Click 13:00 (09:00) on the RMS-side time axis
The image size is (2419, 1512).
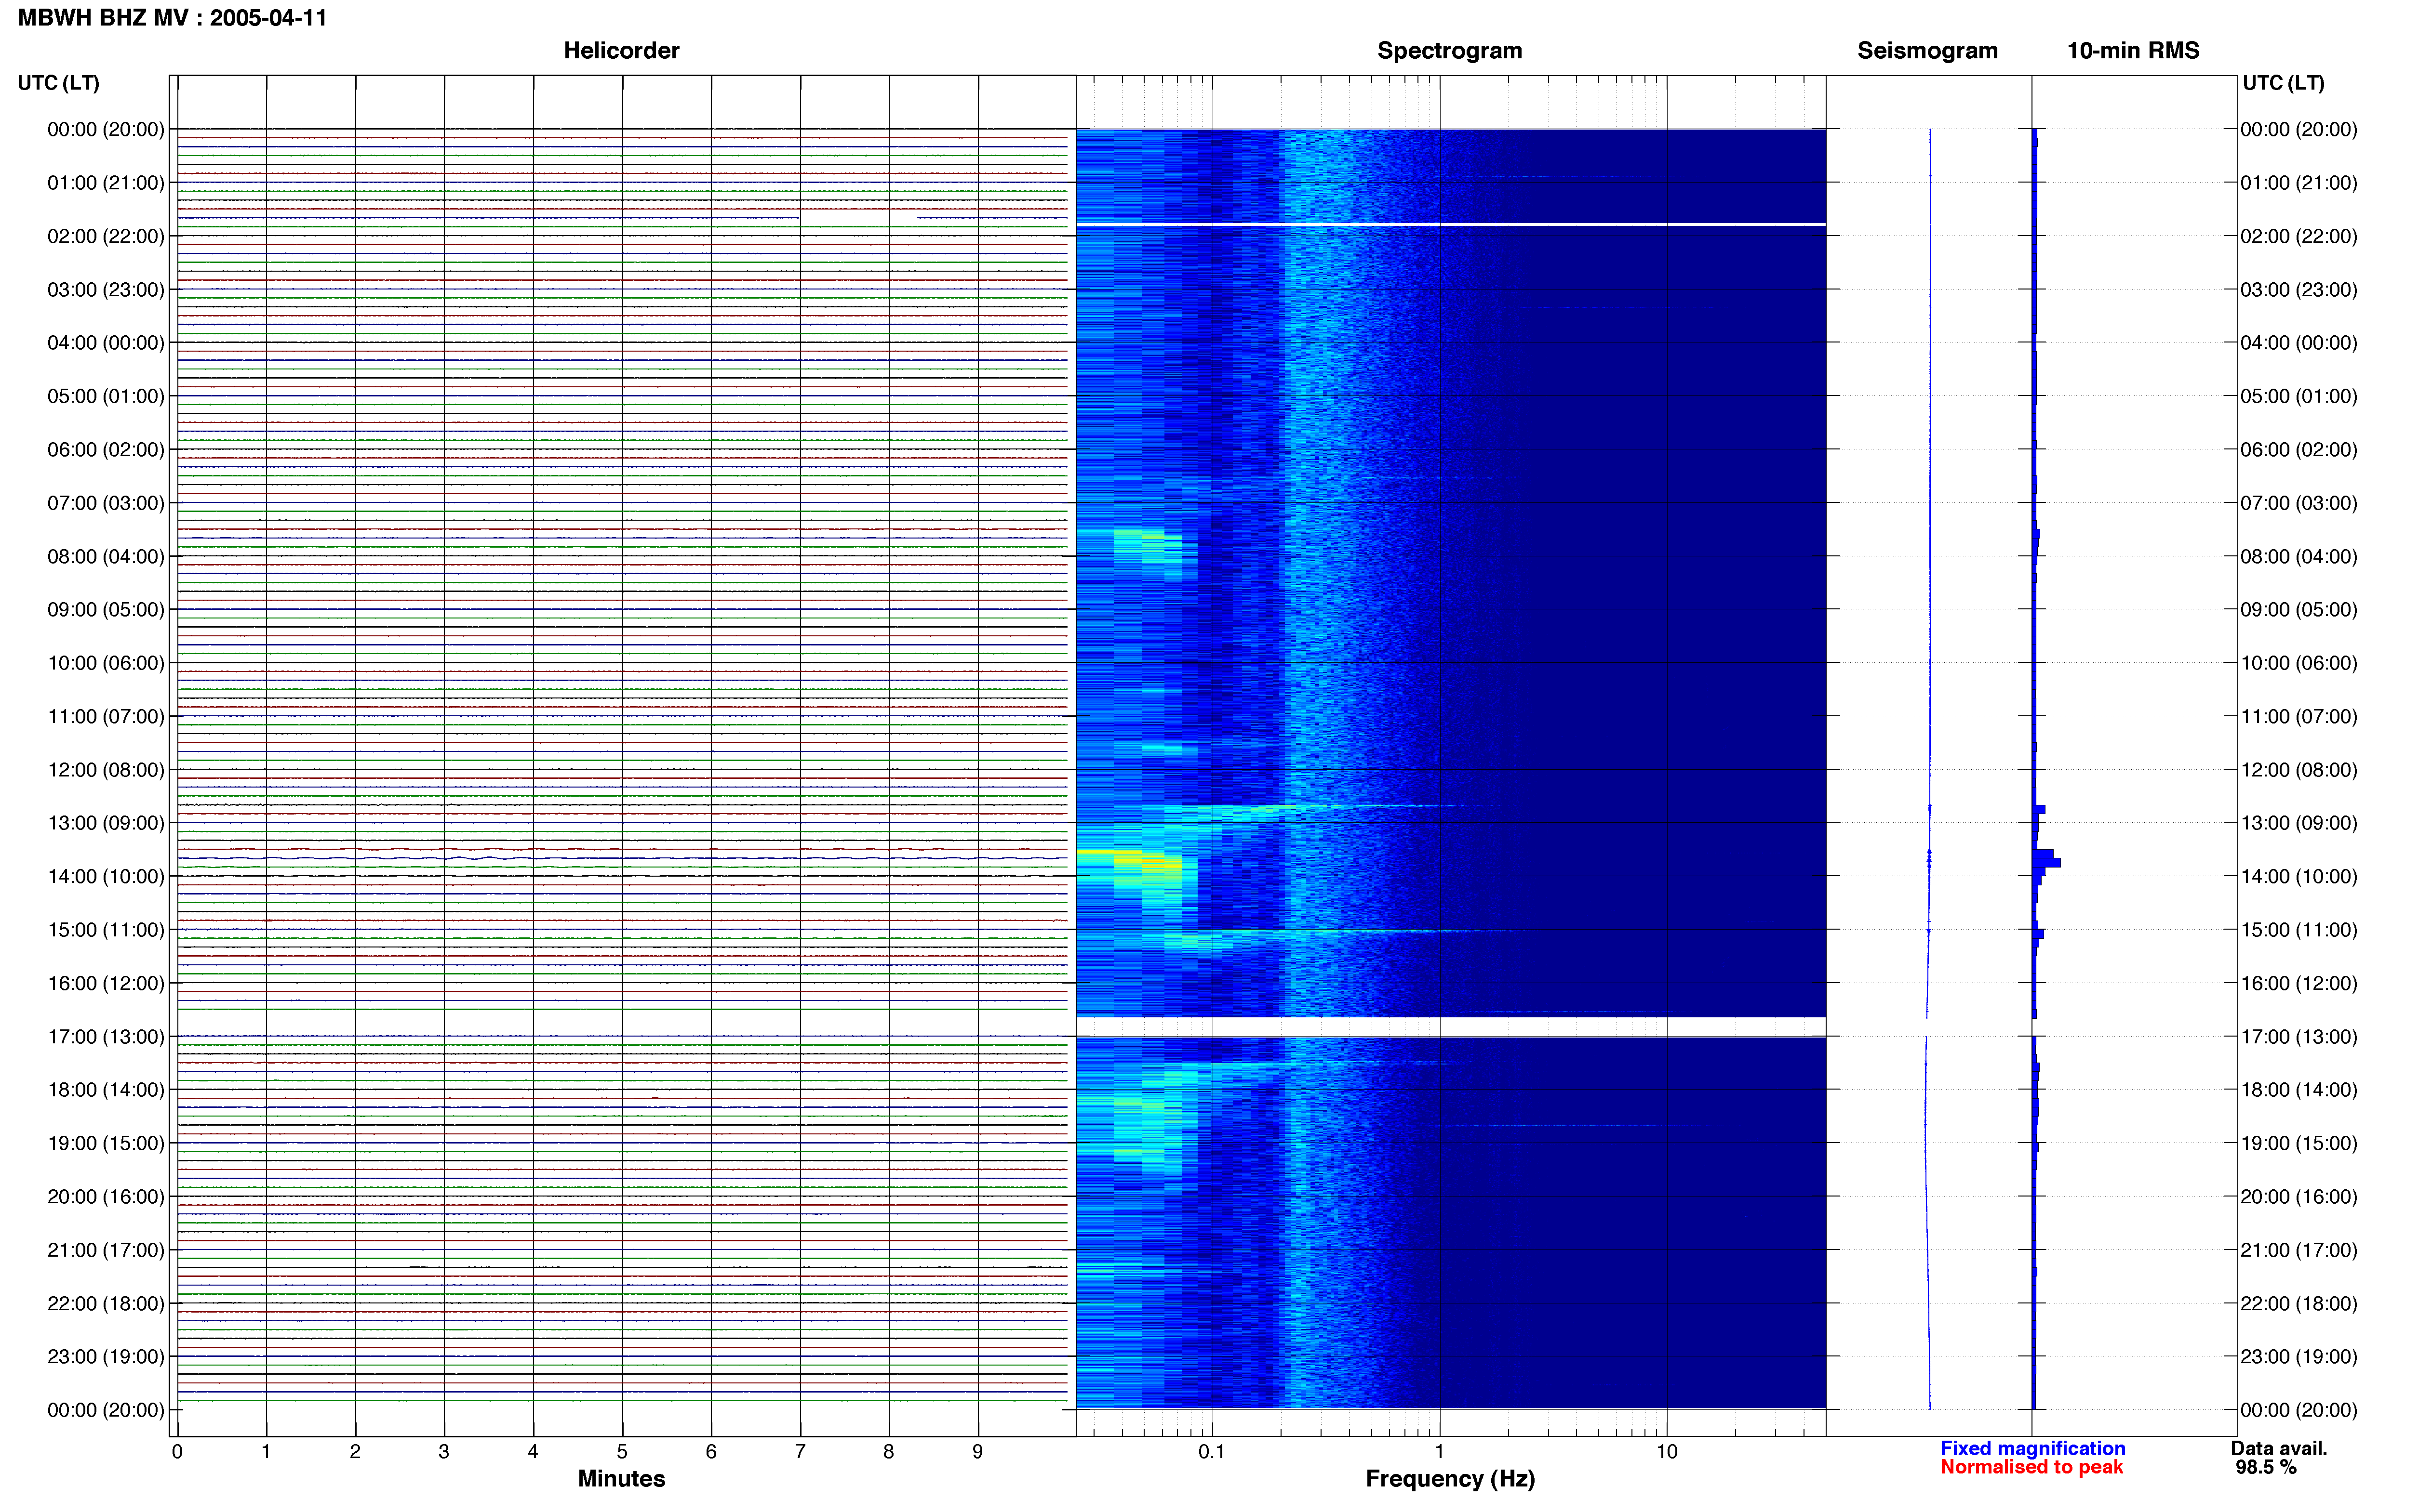(x=2299, y=823)
